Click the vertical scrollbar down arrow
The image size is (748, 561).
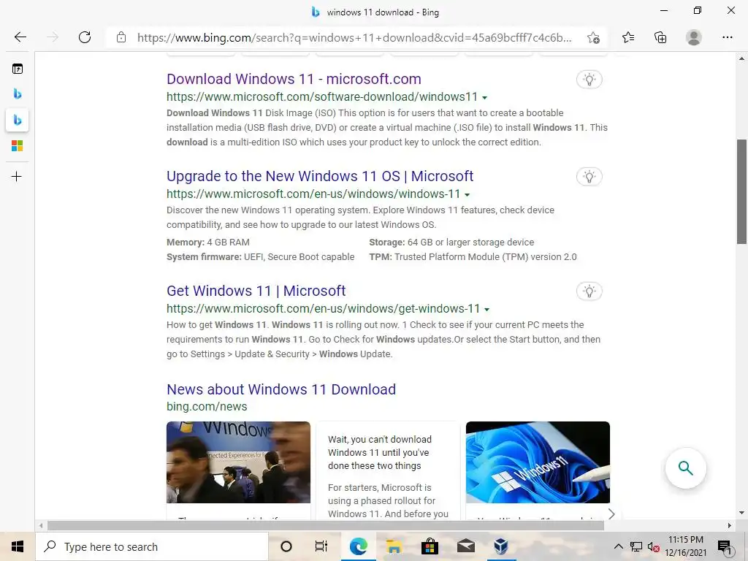tap(741, 514)
